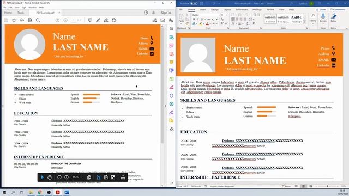This screenshot has height=196, width=349.
Task: Expand the Word styles gallery arrow
Action: click(304, 22)
